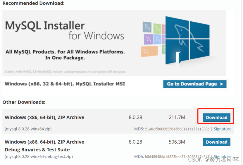Click the MySQL Installer for Windows banner

[114, 43]
